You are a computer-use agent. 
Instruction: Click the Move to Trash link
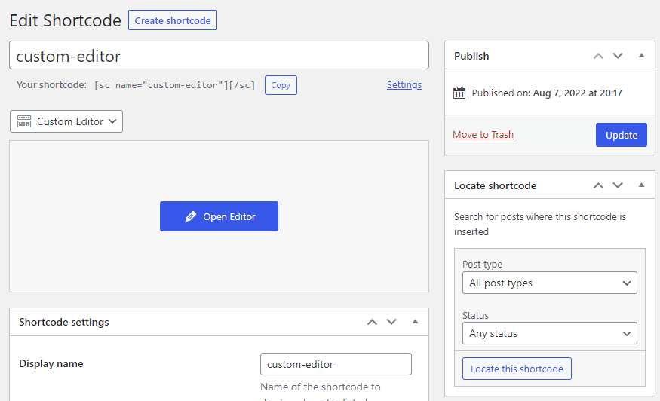point(483,135)
